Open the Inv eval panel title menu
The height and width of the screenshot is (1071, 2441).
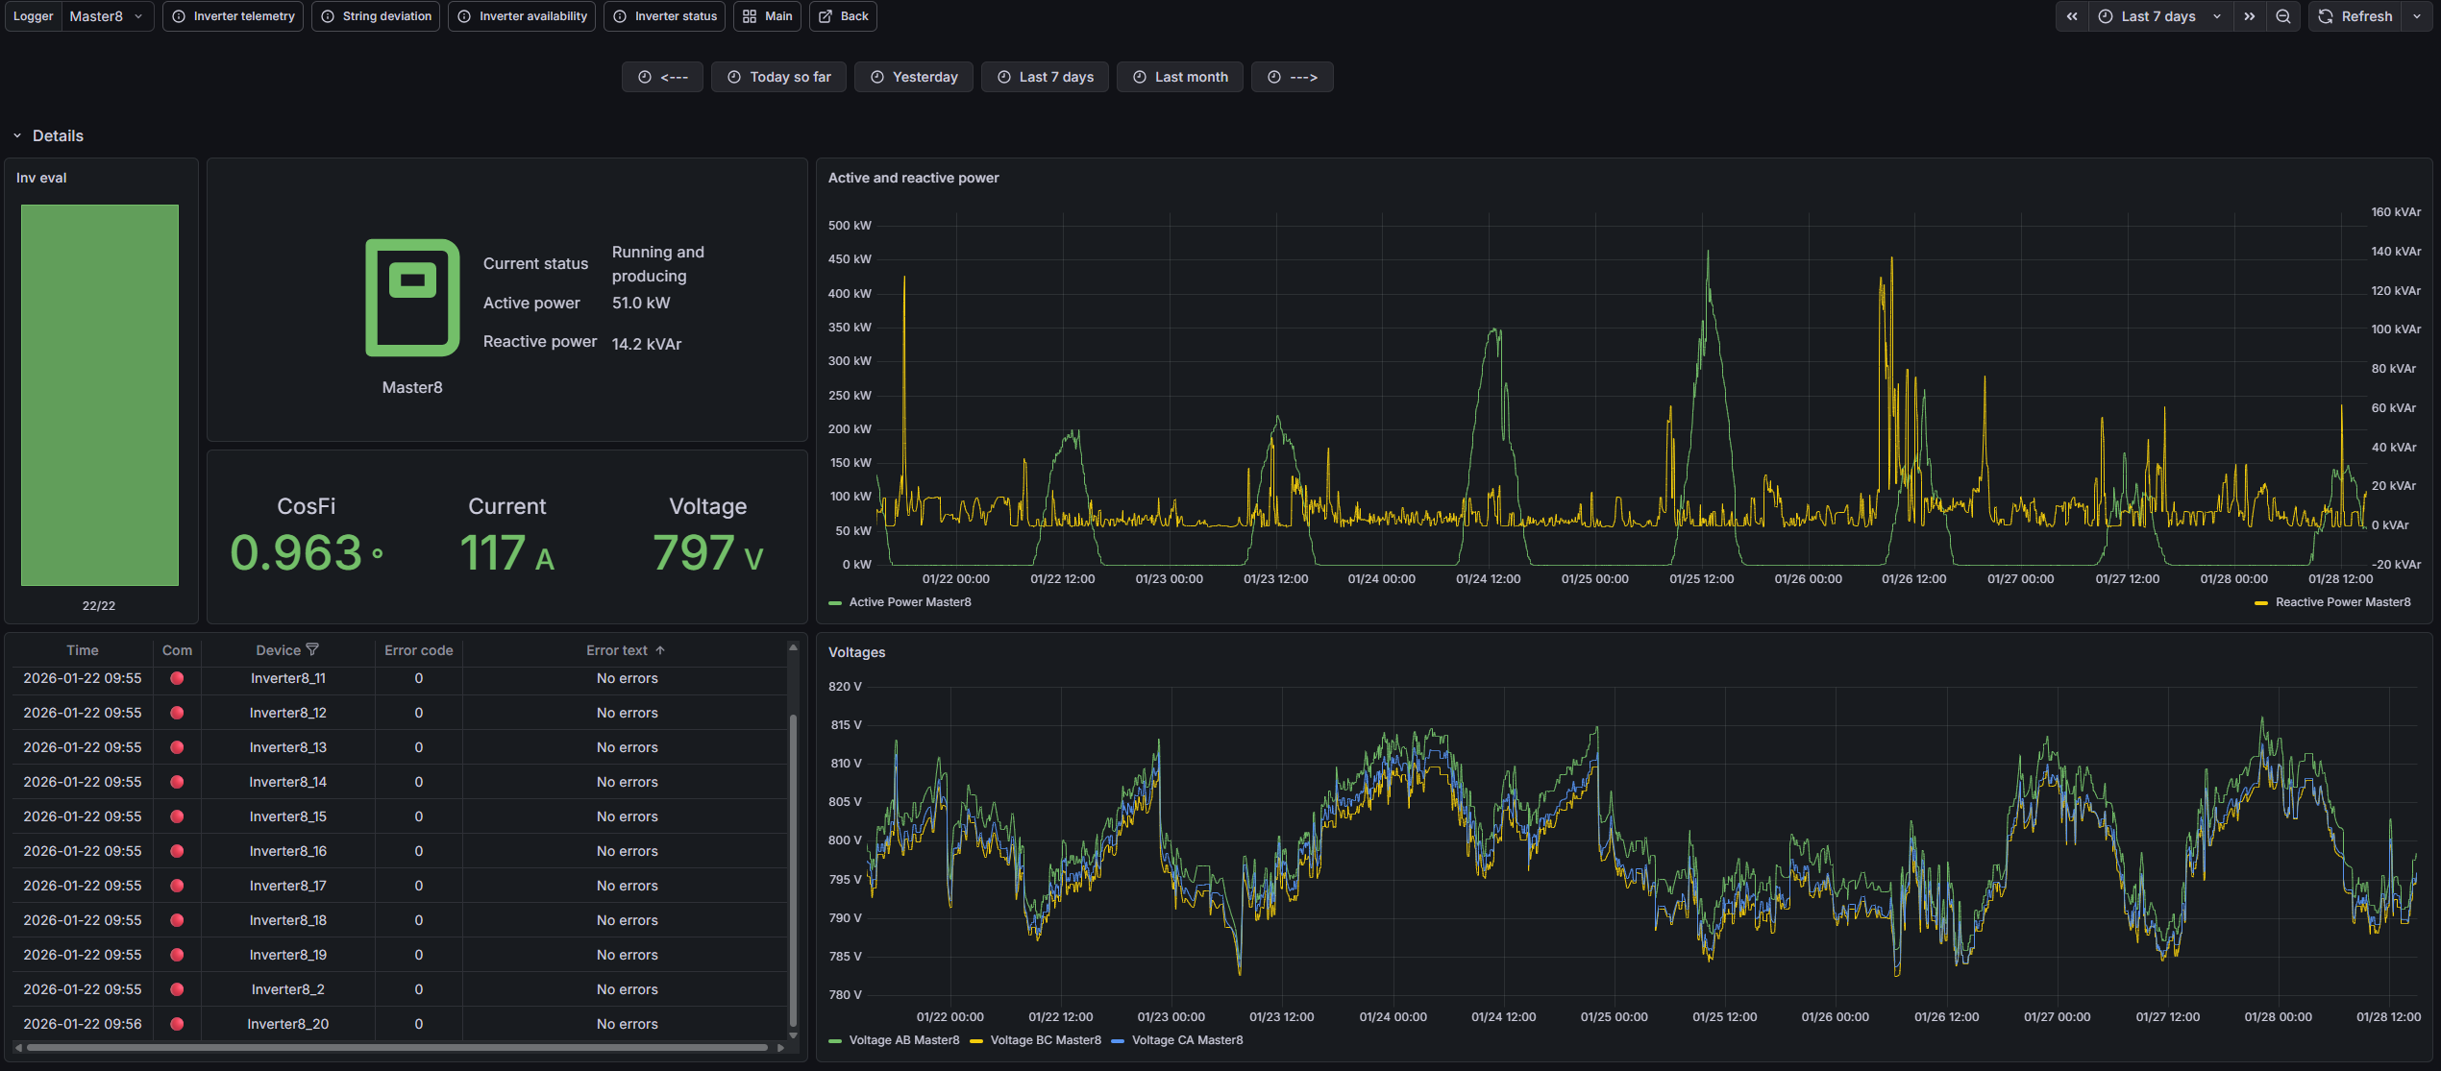tap(41, 178)
